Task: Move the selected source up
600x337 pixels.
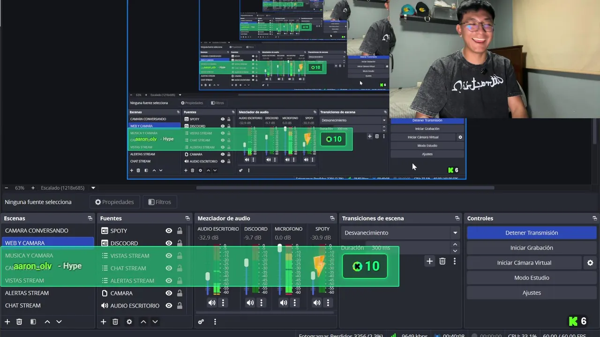Action: pos(143,322)
